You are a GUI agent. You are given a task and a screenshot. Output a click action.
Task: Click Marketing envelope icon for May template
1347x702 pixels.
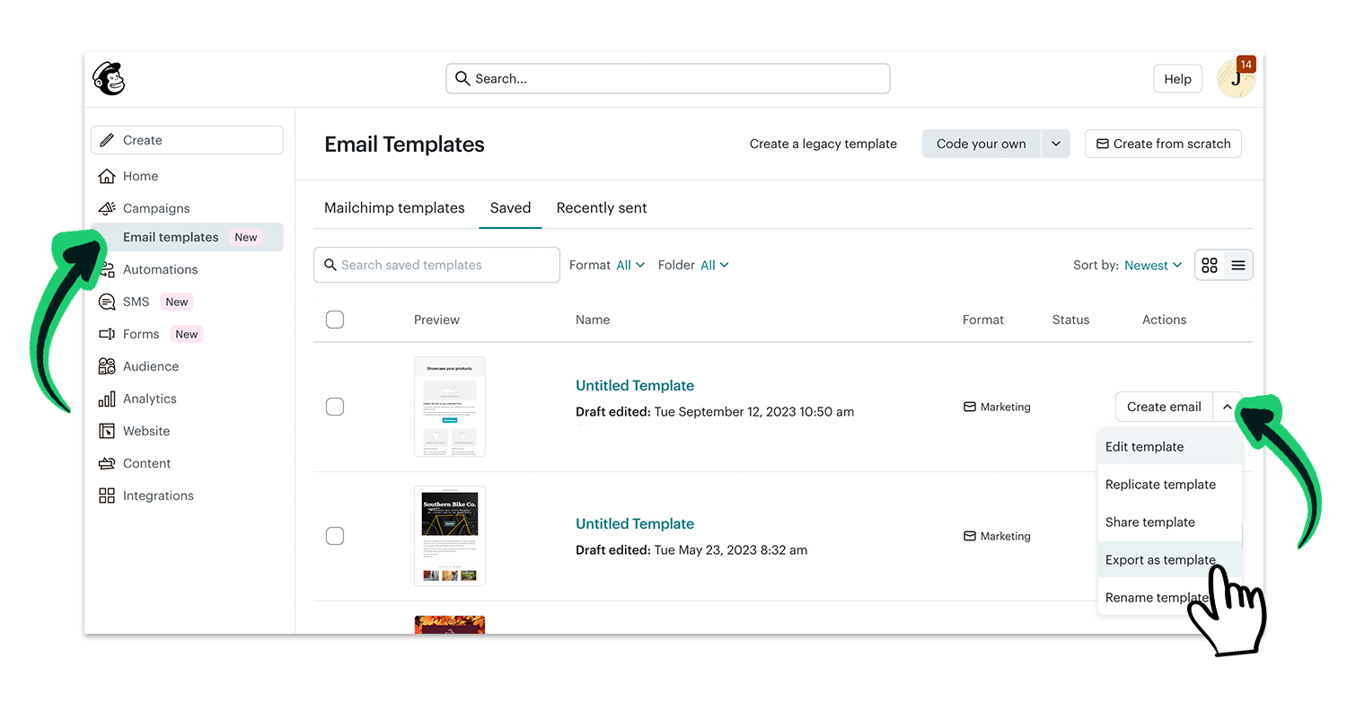pos(970,536)
